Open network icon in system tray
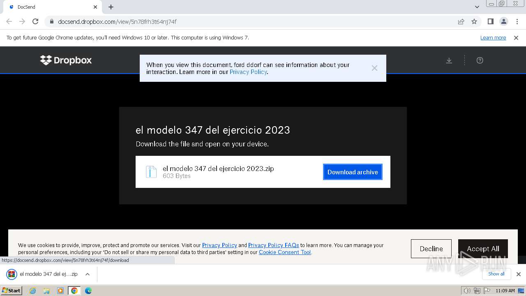Viewport: 526px width, 296px height. pyautogui.click(x=477, y=291)
